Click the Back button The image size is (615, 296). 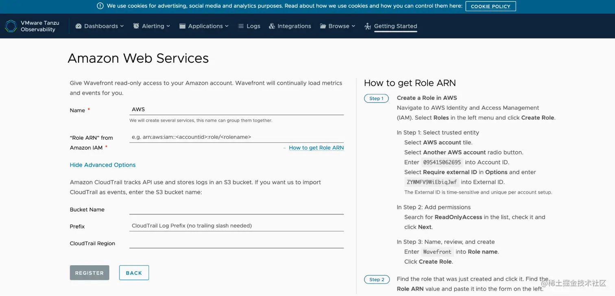(x=134, y=273)
